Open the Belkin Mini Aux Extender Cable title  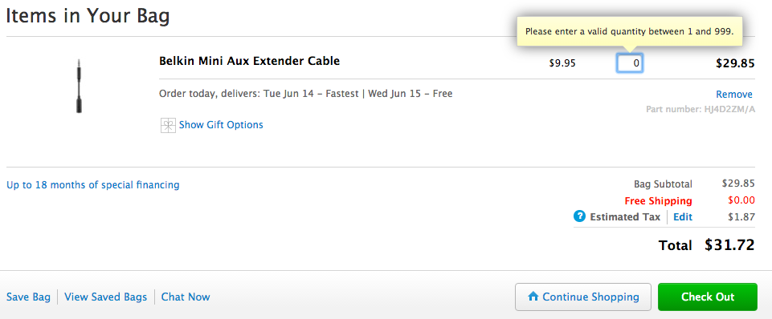click(x=249, y=62)
